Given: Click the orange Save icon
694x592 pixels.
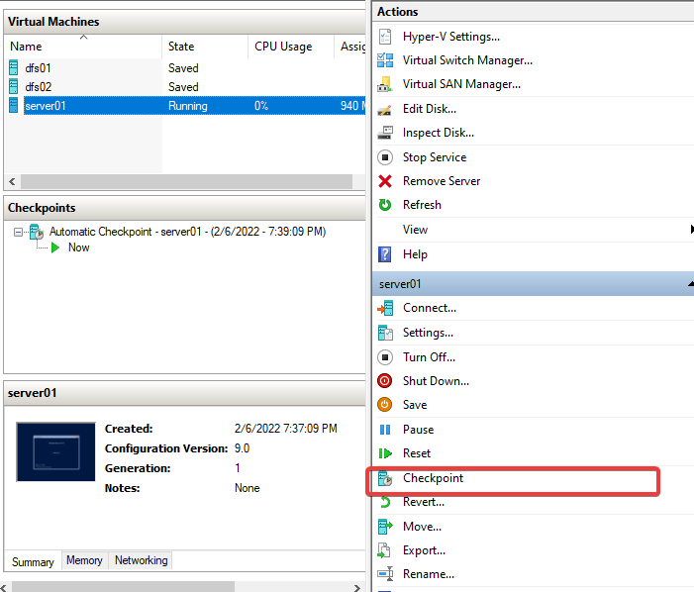Looking at the screenshot, I should (x=385, y=405).
